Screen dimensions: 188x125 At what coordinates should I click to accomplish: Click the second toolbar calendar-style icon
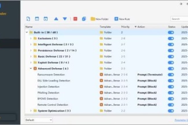tap(37, 19)
